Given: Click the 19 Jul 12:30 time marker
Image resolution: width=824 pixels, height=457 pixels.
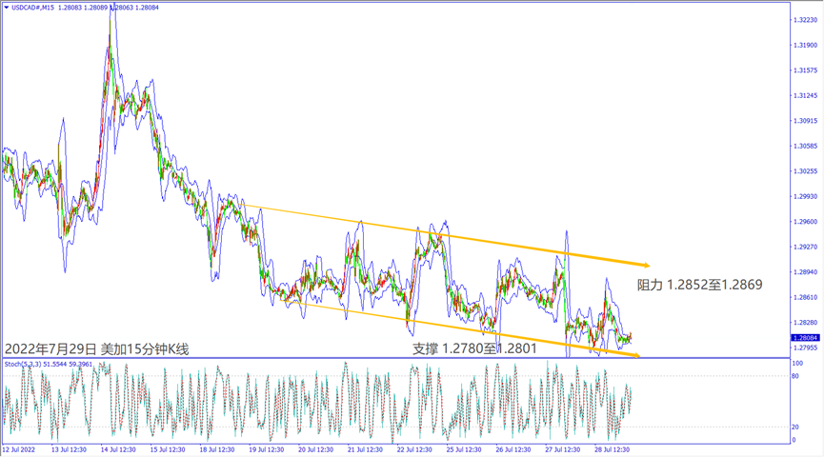Looking at the screenshot, I should tap(268, 449).
